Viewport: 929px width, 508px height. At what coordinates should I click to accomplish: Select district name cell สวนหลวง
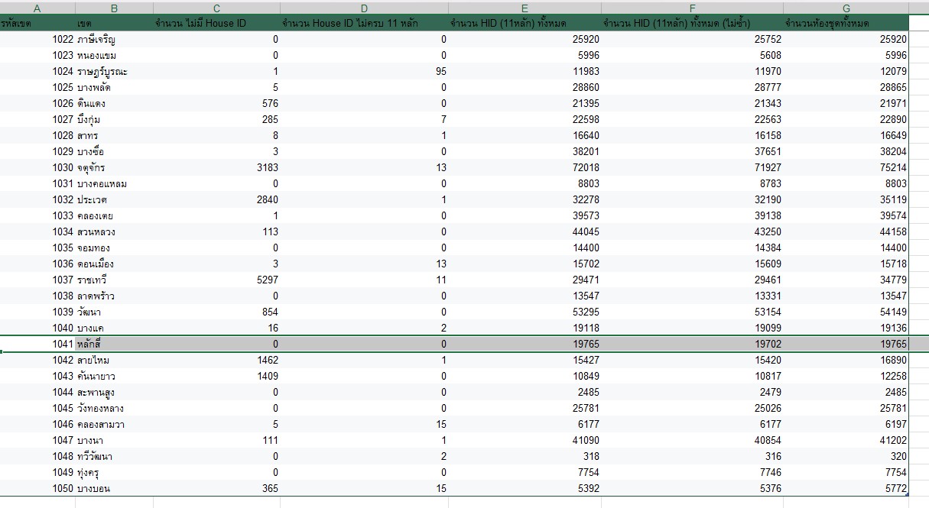(x=114, y=231)
